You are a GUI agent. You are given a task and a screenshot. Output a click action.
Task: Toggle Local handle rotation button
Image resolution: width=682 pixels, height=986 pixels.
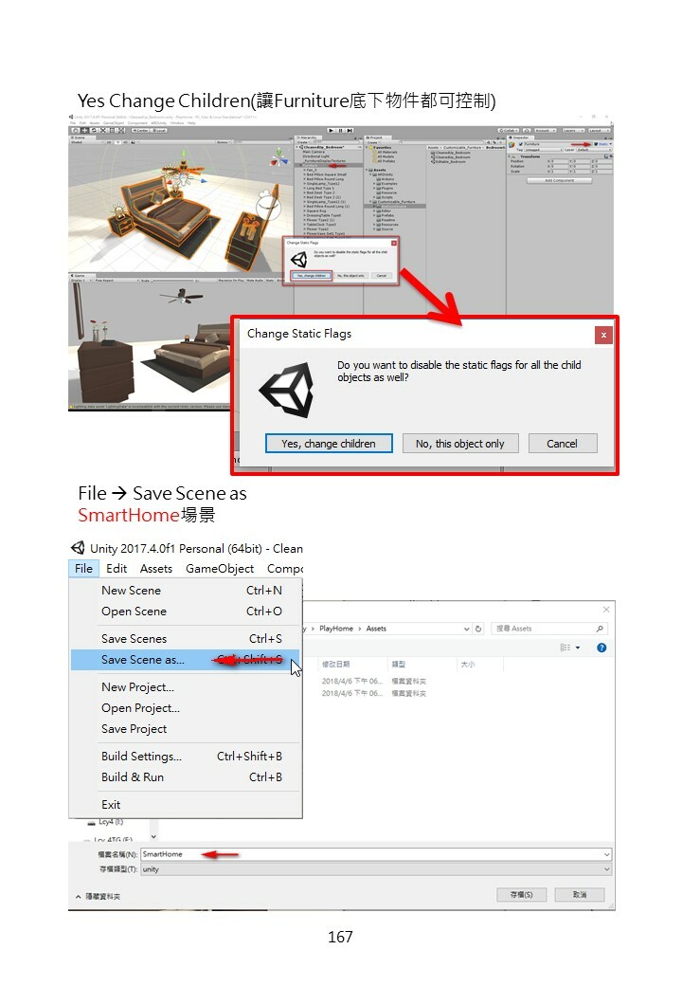click(158, 130)
